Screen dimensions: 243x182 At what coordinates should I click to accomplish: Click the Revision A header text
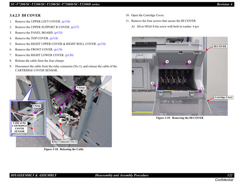224,4
